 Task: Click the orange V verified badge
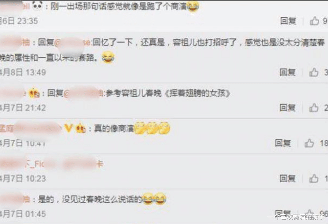(x=68, y=128)
